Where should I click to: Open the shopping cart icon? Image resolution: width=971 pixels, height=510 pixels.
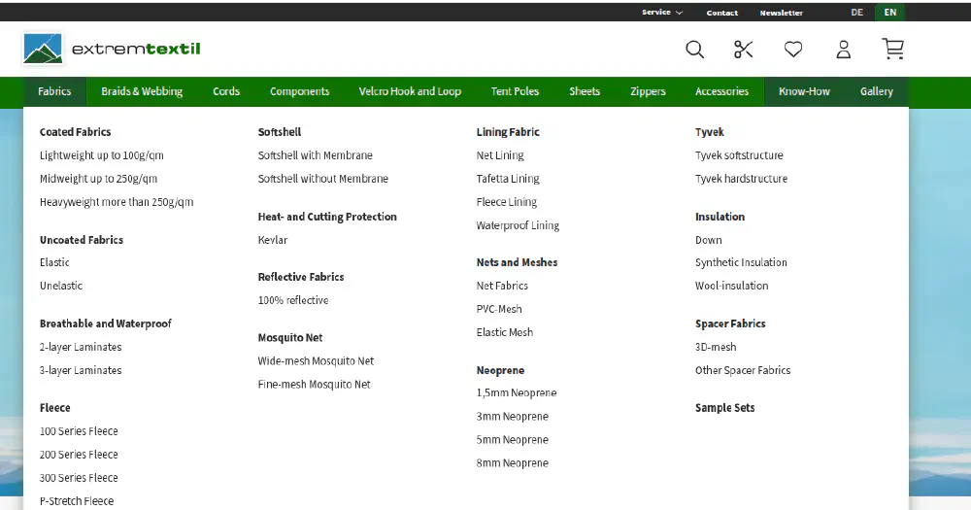click(x=892, y=50)
